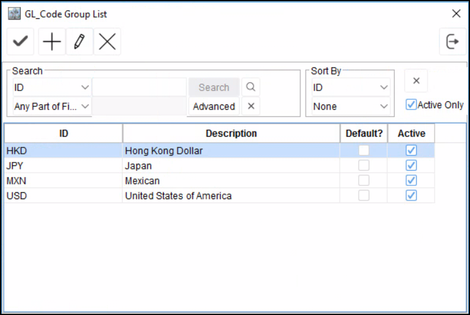This screenshot has height=315, width=470.
Task: Click the search text input field
Action: 139,87
